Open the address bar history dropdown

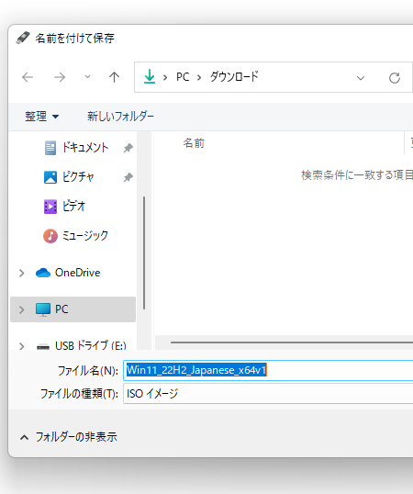pos(361,78)
